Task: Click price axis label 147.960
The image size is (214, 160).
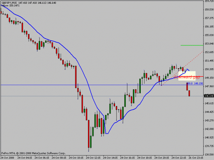Action: coord(209,86)
